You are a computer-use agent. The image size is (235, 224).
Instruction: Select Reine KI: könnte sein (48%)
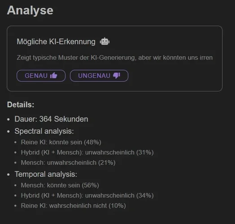coord(61,142)
